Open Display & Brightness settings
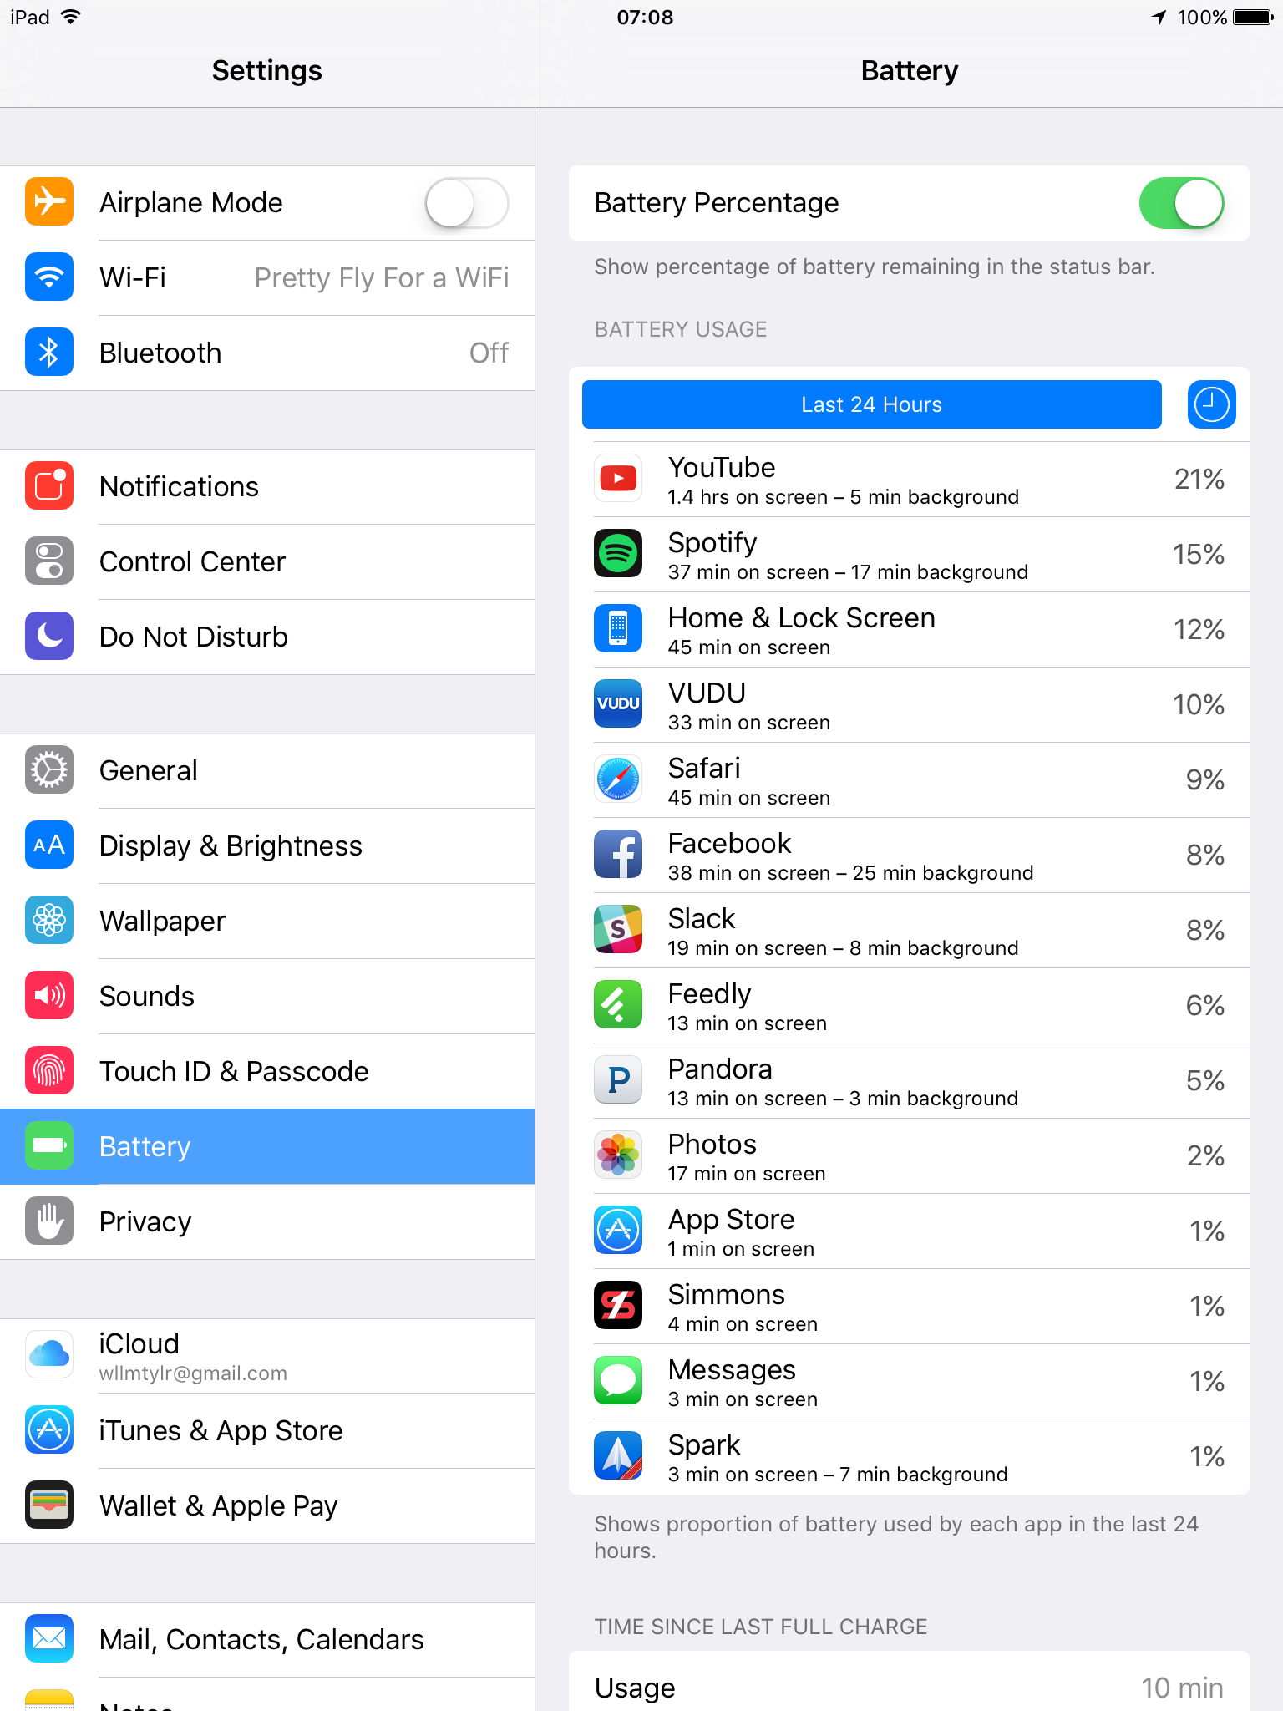Viewport: 1283px width, 1711px height. tap(267, 846)
